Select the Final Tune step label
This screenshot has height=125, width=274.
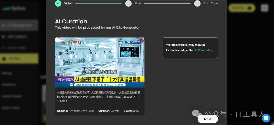pos(211,3)
